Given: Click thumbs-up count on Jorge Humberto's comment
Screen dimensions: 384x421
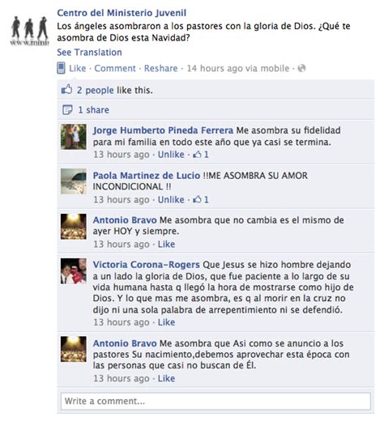Looking at the screenshot, I should pos(201,155).
